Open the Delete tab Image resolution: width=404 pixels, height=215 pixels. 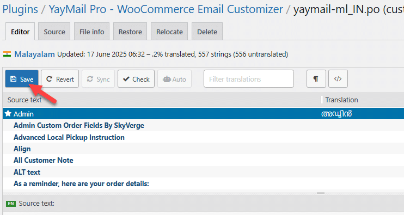pos(207,32)
